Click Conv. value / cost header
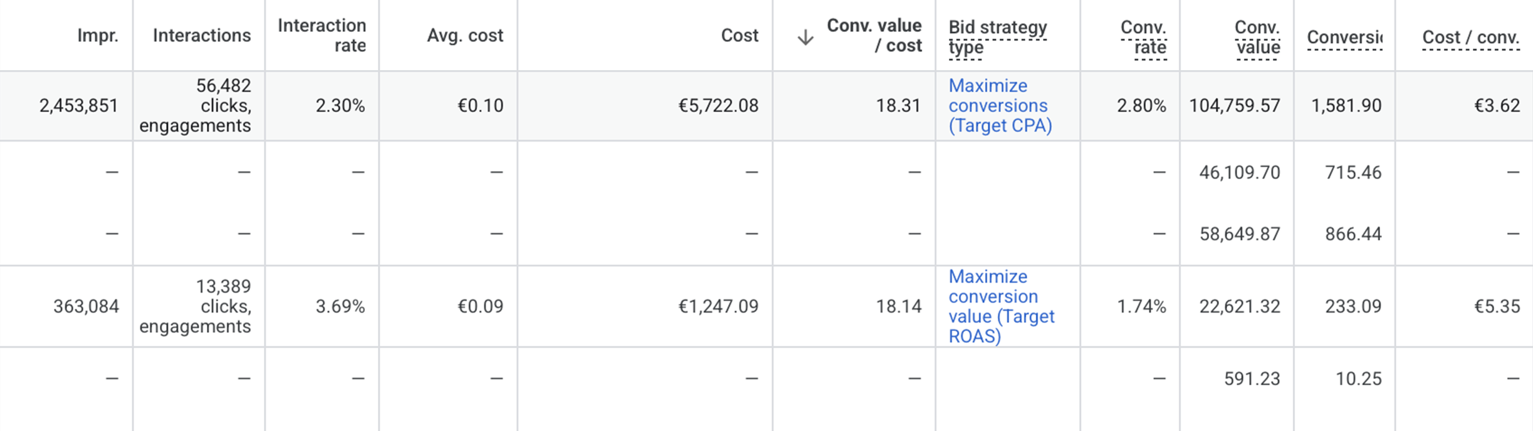Viewport: 1533px width, 431px height. tap(874, 36)
